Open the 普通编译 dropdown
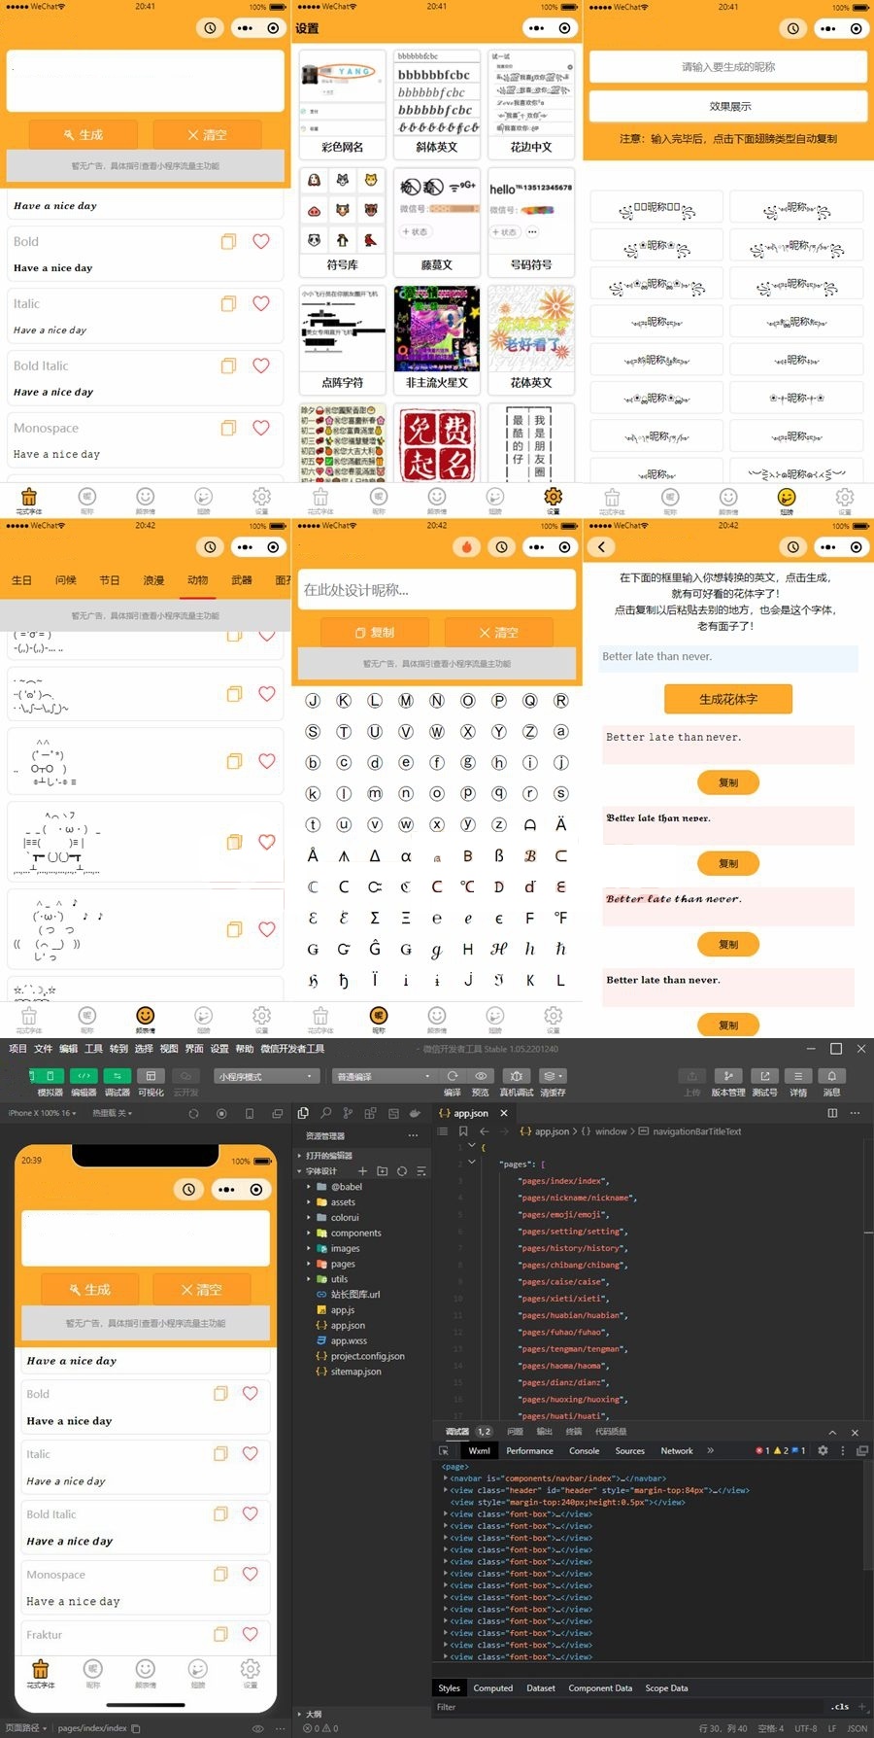Screen dimensions: 874x1738 [x=386, y=1076]
